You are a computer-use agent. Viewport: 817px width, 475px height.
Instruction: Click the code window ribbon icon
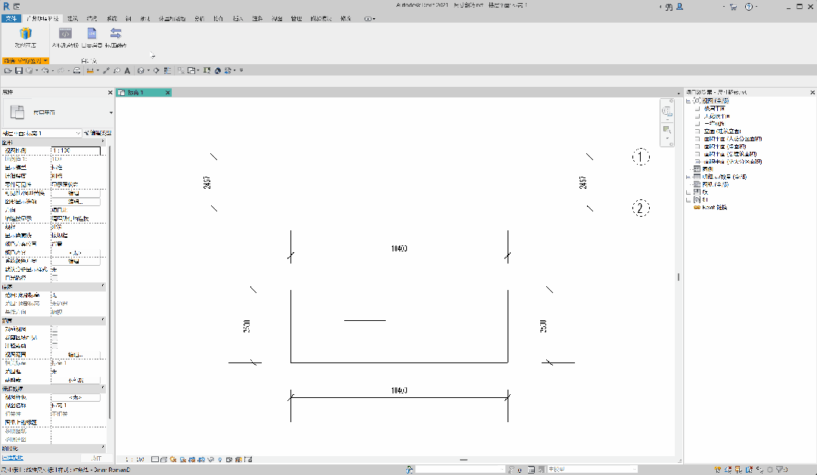click(x=65, y=34)
